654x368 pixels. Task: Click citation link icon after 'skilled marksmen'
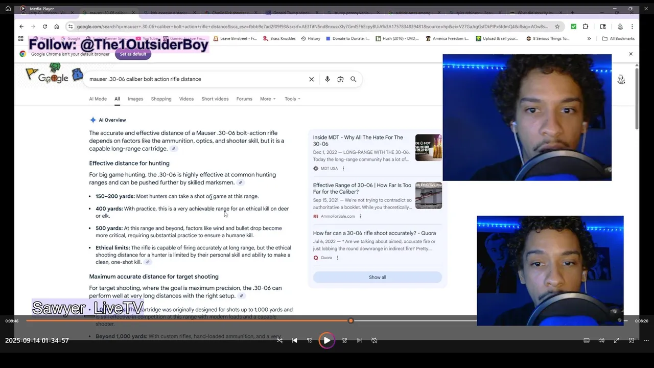click(240, 182)
